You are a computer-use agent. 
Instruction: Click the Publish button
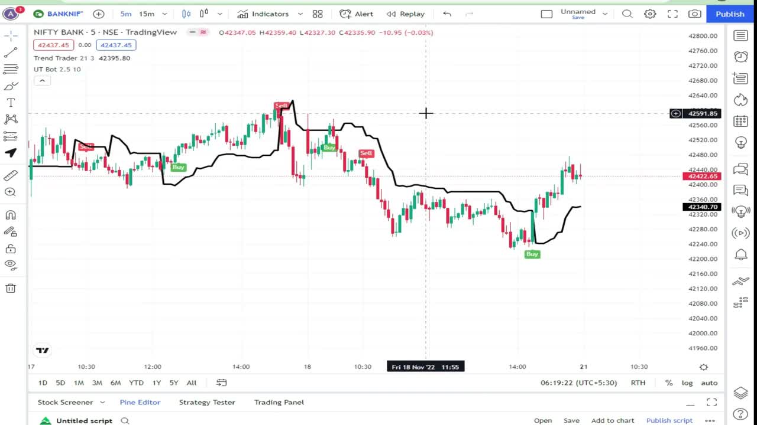(x=730, y=14)
